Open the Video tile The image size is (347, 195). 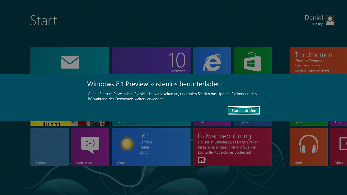pos(339,147)
